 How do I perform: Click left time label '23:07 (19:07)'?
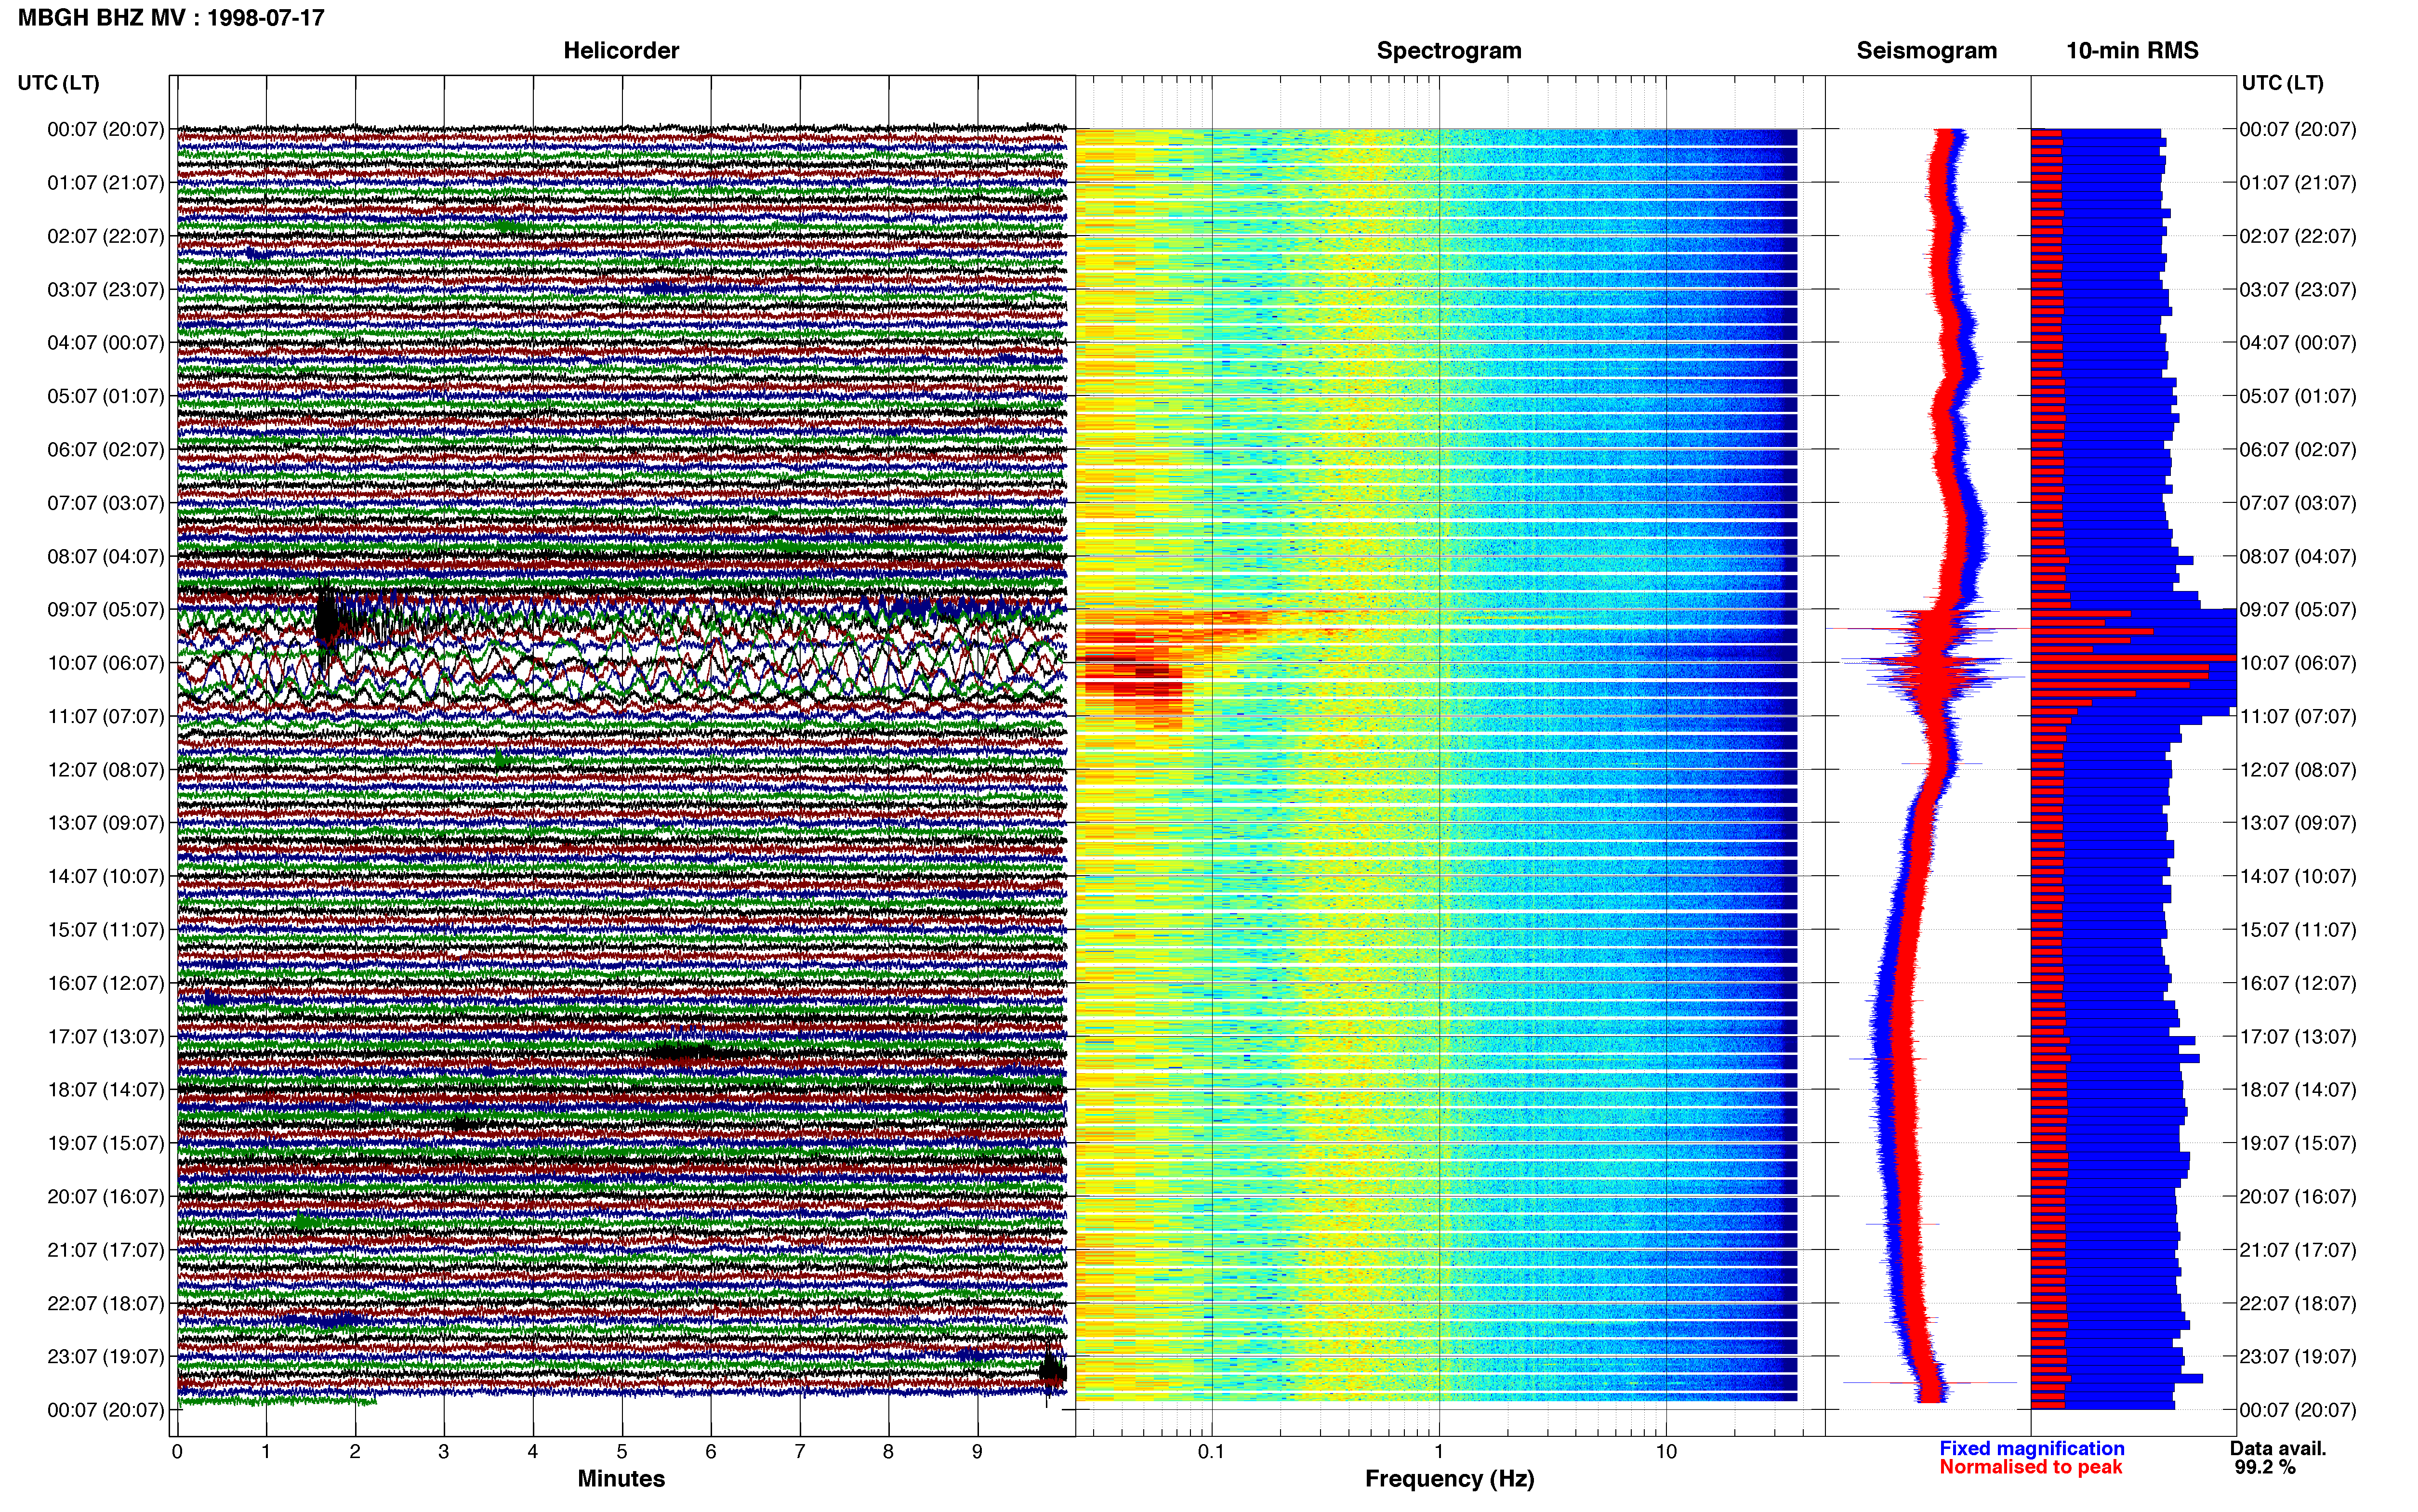coord(105,1356)
